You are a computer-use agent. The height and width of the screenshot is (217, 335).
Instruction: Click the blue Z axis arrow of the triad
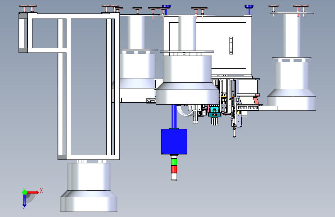coord(24,201)
